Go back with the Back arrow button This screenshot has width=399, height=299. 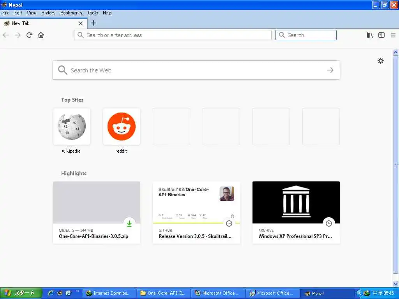pyautogui.click(x=6, y=35)
